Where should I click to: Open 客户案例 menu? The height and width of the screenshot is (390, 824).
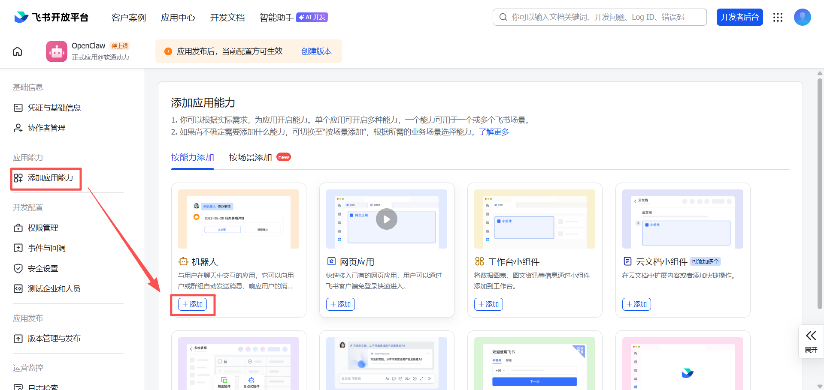[128, 17]
